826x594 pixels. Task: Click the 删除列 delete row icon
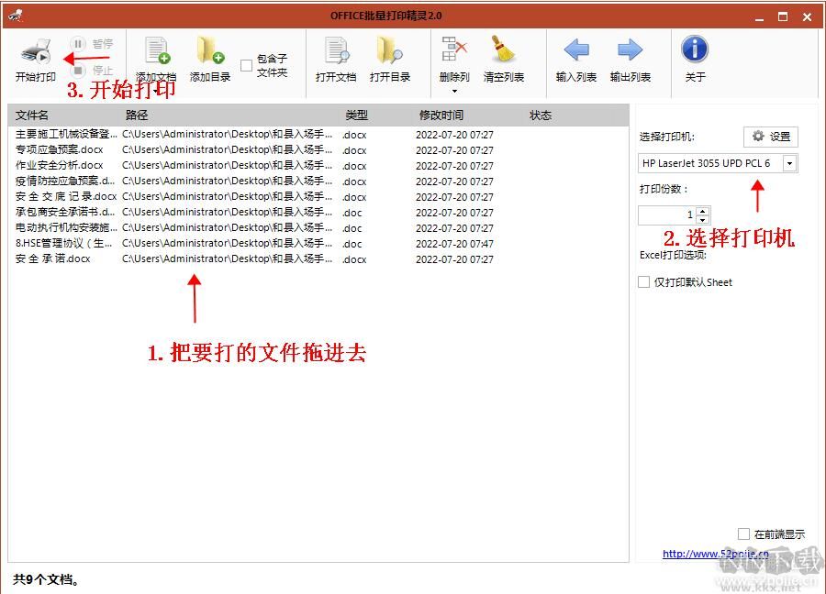click(453, 50)
